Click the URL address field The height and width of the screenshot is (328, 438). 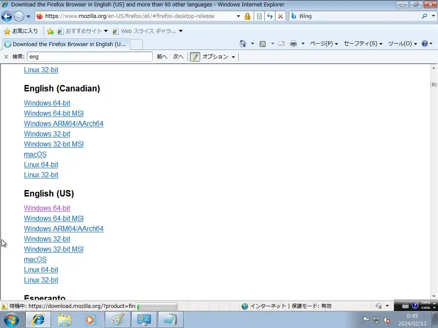tap(140, 16)
